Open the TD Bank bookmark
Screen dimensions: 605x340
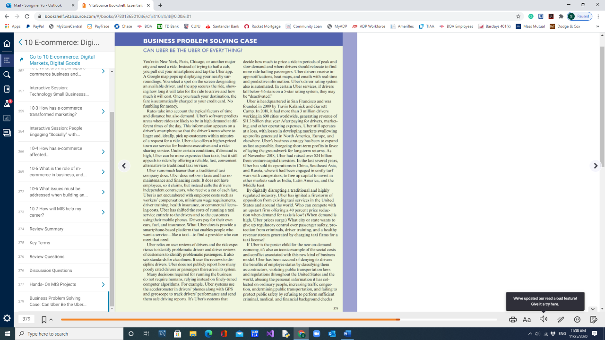click(x=168, y=26)
